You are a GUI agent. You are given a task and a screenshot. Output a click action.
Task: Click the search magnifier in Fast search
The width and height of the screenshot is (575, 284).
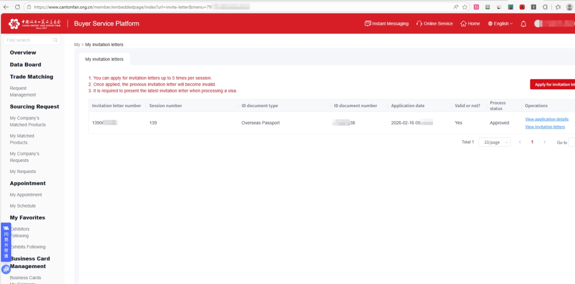55,40
